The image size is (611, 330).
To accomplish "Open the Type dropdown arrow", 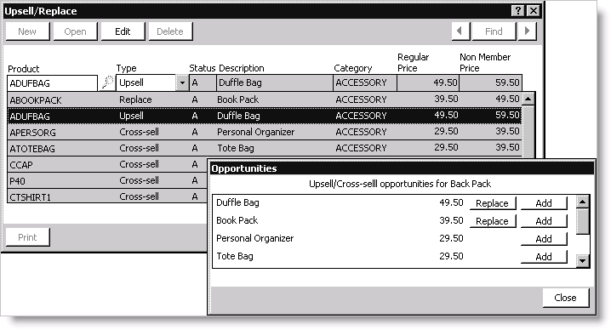I will pos(182,82).
